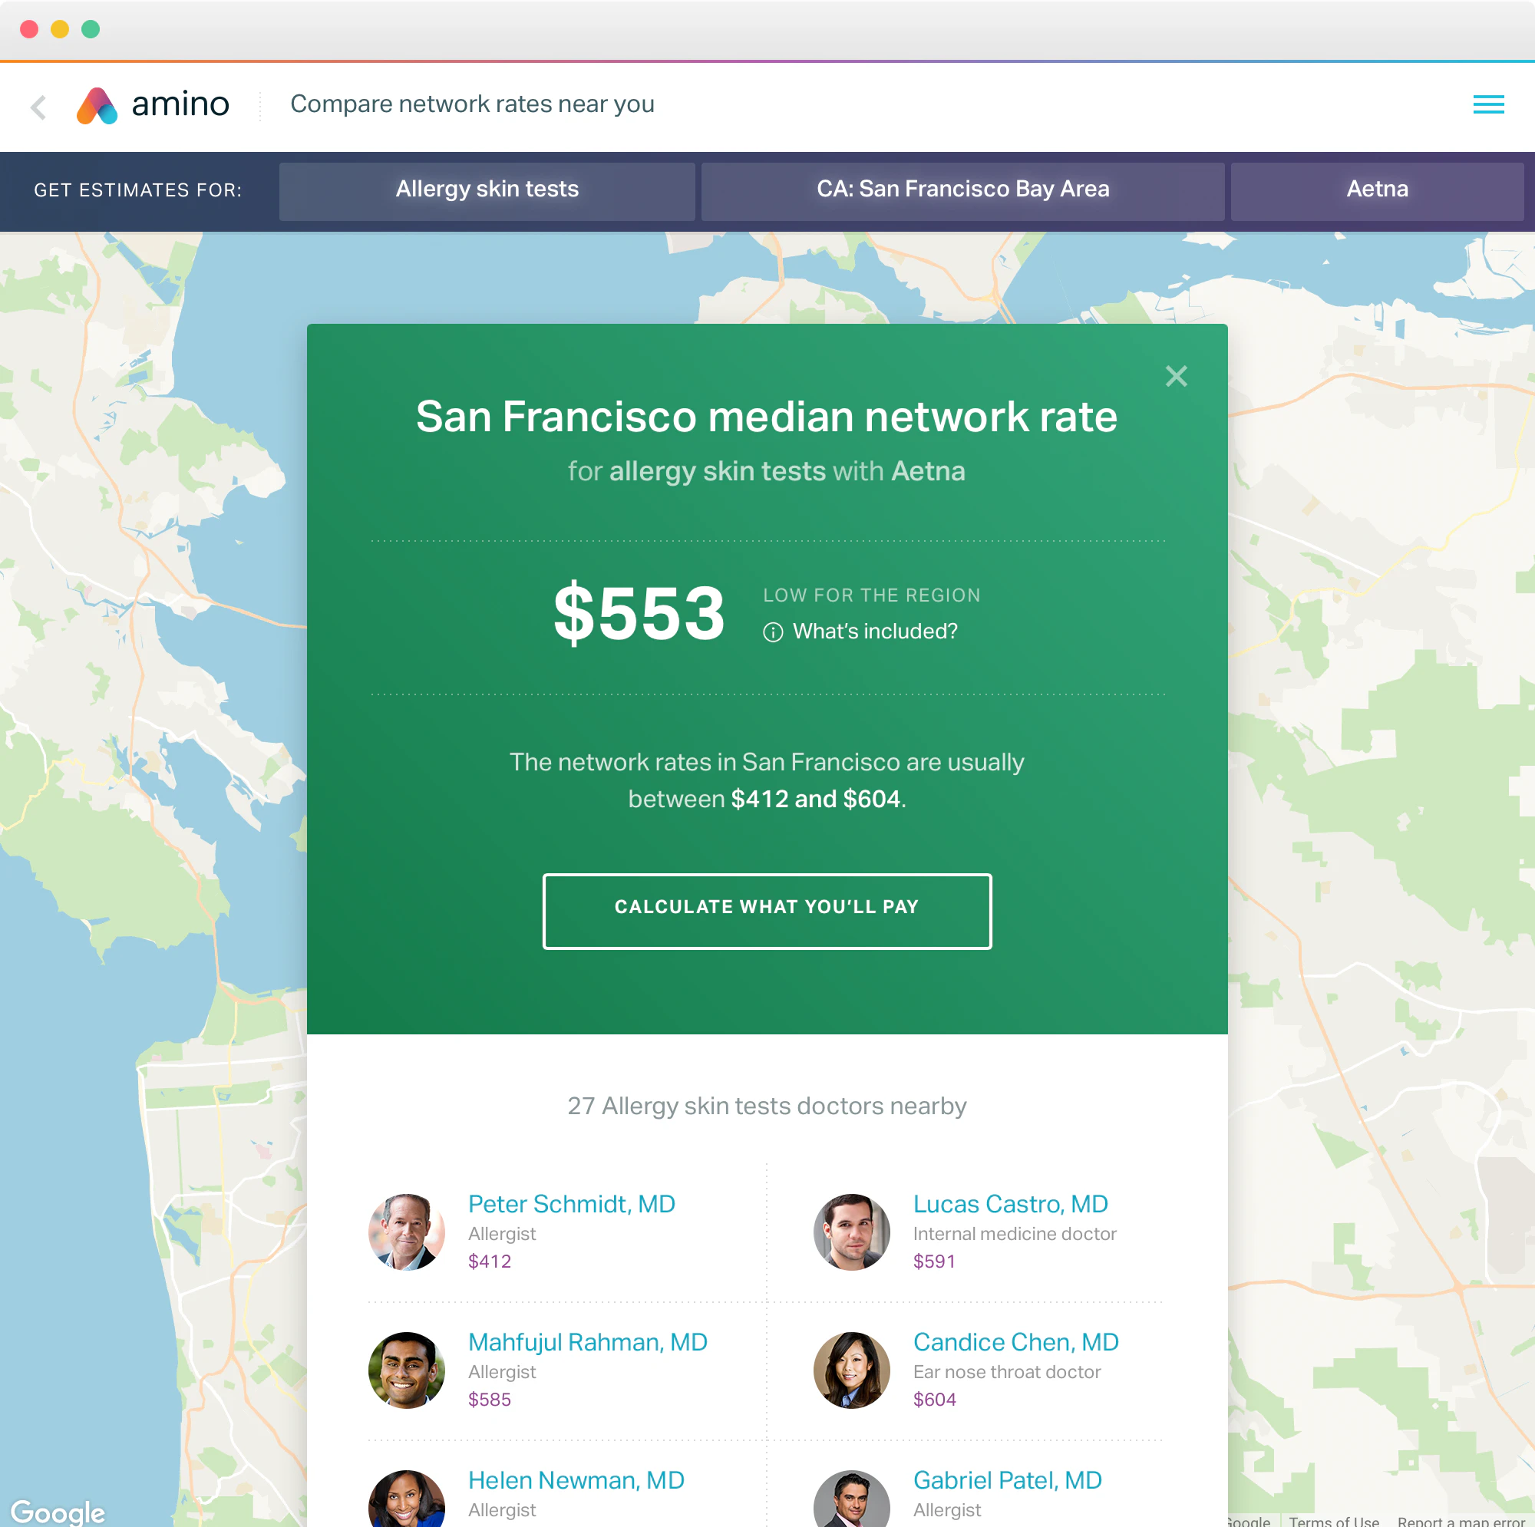Image resolution: width=1535 pixels, height=1527 pixels.
Task: Close the median network rate card
Action: coord(1176,376)
